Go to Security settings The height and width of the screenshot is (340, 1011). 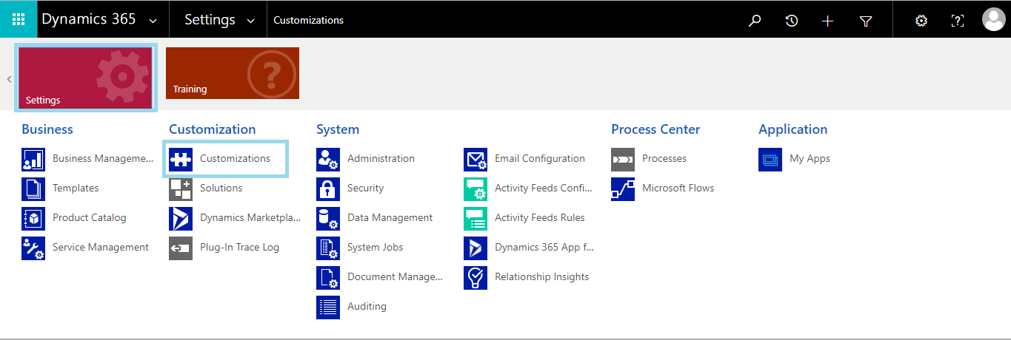pos(365,188)
